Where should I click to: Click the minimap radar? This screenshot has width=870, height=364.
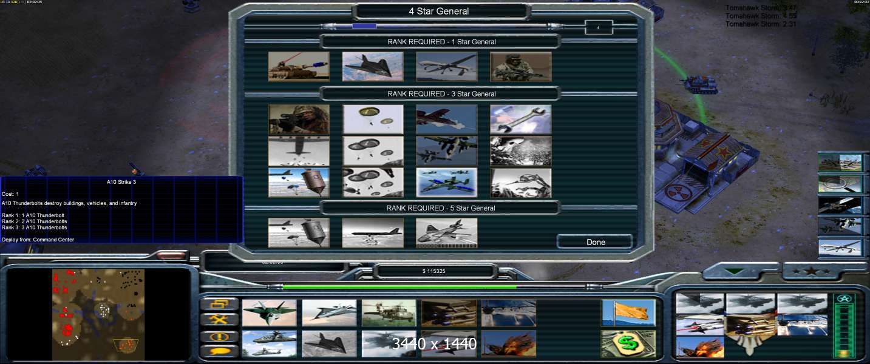pyautogui.click(x=98, y=315)
